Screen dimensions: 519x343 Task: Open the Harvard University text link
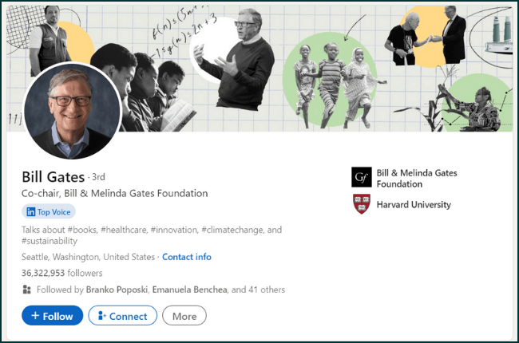pos(414,205)
